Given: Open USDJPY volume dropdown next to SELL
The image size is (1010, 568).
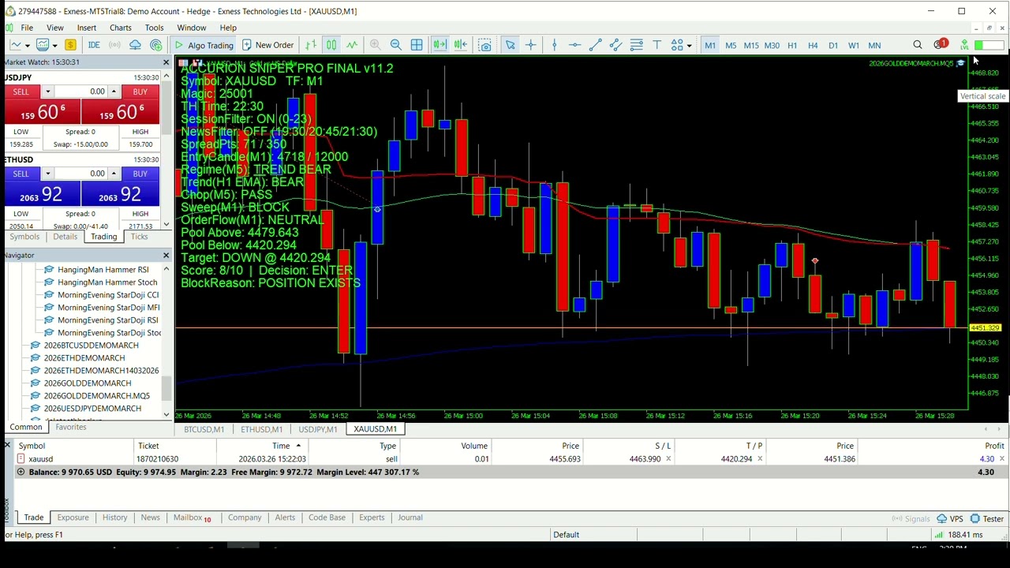Looking at the screenshot, I should pos(47,92).
